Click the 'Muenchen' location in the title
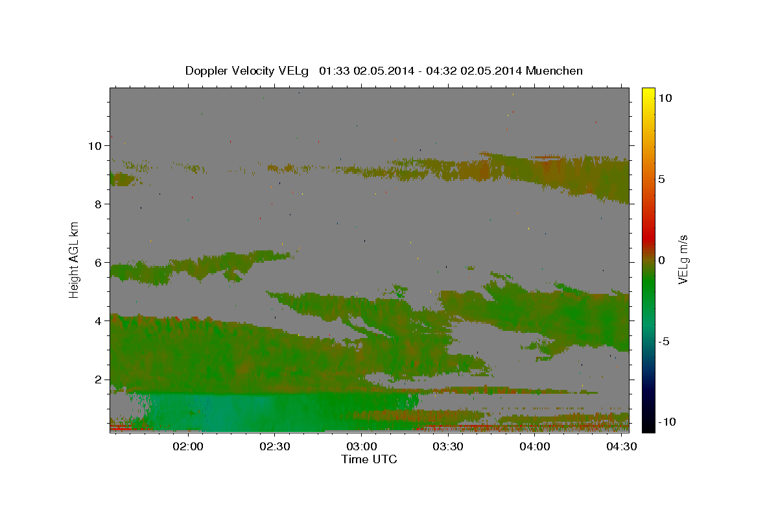 click(554, 71)
